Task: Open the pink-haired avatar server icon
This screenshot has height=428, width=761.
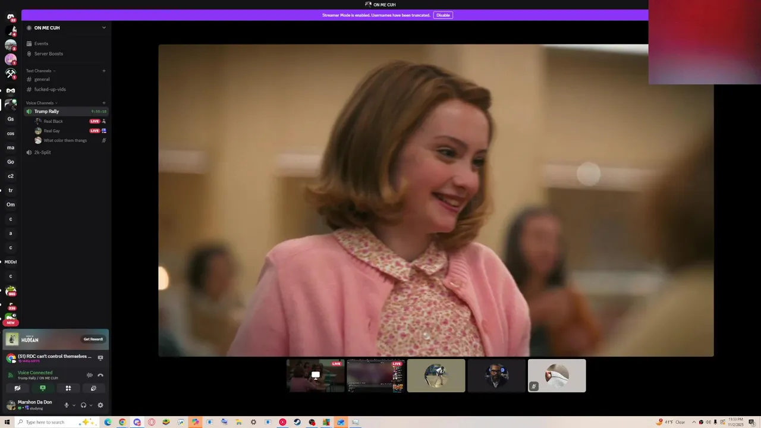Action: (11, 59)
